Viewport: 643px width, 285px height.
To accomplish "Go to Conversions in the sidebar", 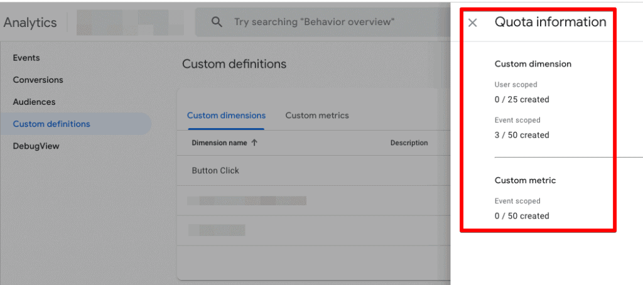I will click(x=38, y=80).
